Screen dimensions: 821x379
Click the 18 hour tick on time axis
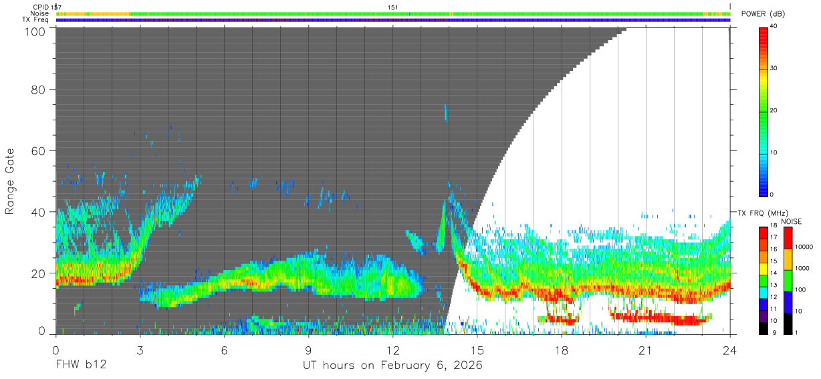click(x=562, y=350)
